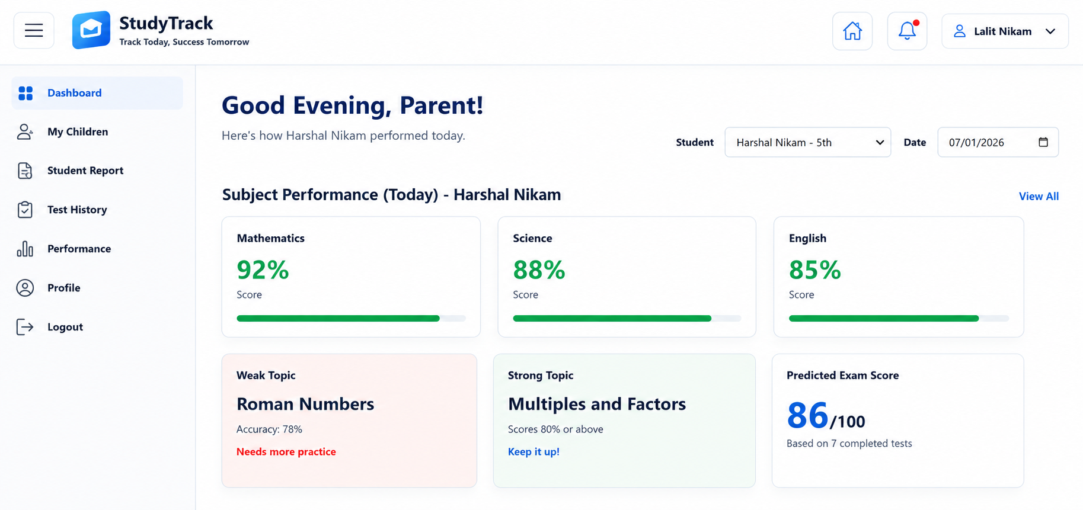Viewport: 1083px width, 510px height.
Task: Click the user avatar icon beside Lalit Nikam
Action: pyautogui.click(x=959, y=31)
